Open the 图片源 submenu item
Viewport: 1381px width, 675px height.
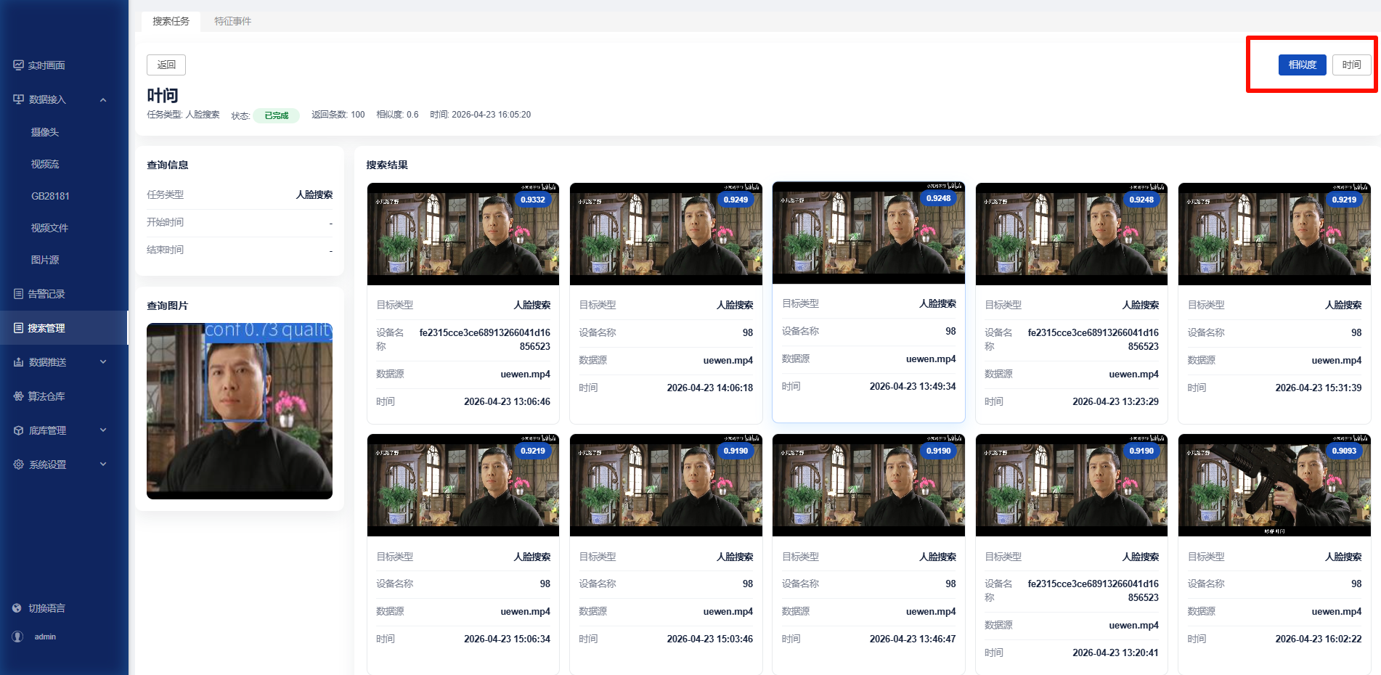tap(45, 260)
